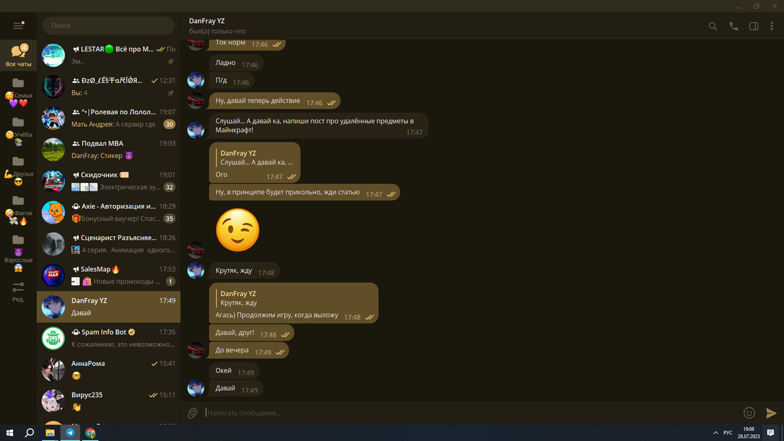Edit folders with the Ред. icon
Screen dimensions: 784x441
click(18, 291)
